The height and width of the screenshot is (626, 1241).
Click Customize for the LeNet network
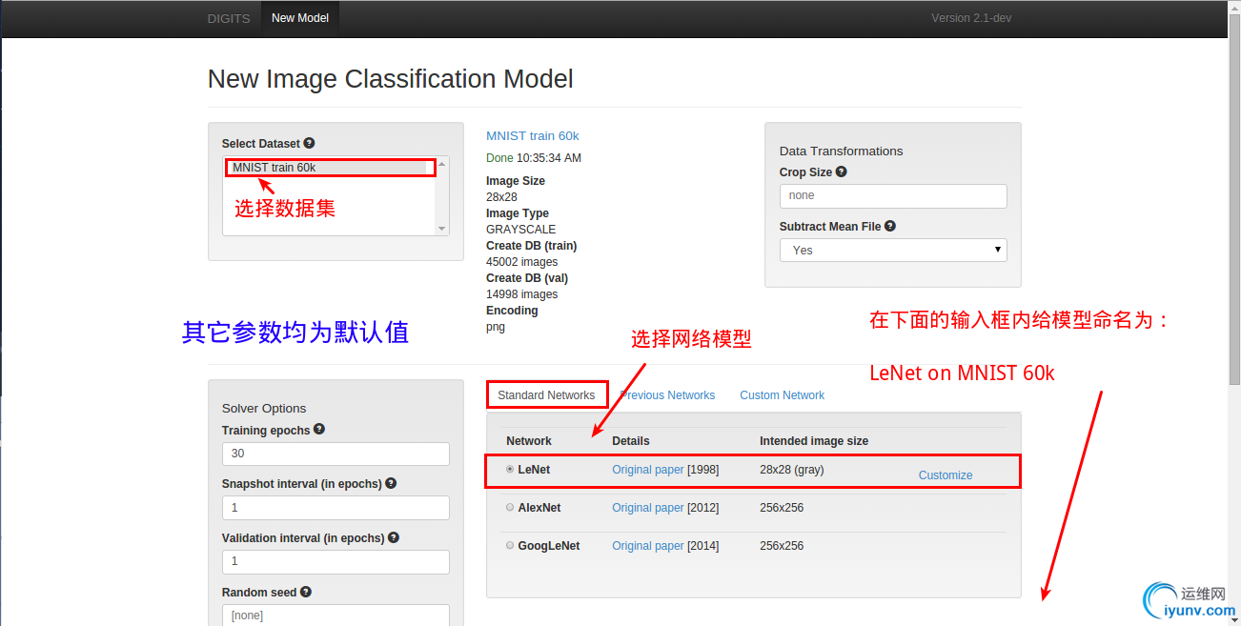tap(946, 475)
